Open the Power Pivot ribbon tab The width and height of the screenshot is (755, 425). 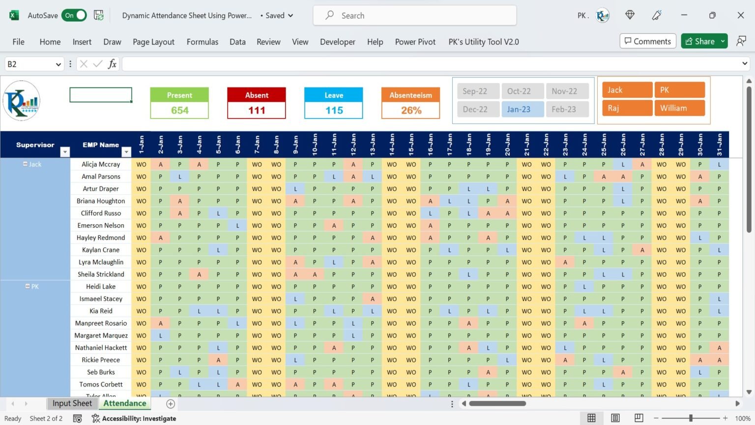pyautogui.click(x=415, y=42)
